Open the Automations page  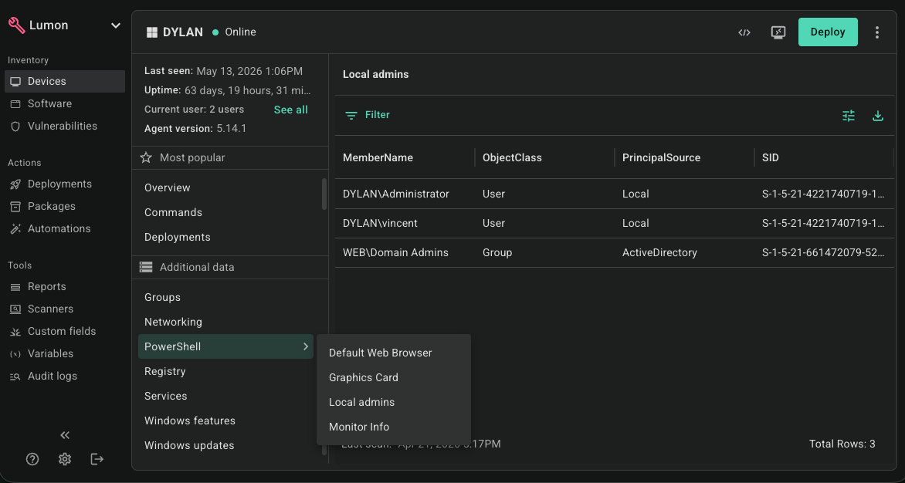coord(59,228)
